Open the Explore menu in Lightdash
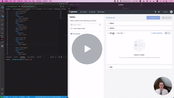The height and width of the screenshot is (98, 174). [83, 12]
